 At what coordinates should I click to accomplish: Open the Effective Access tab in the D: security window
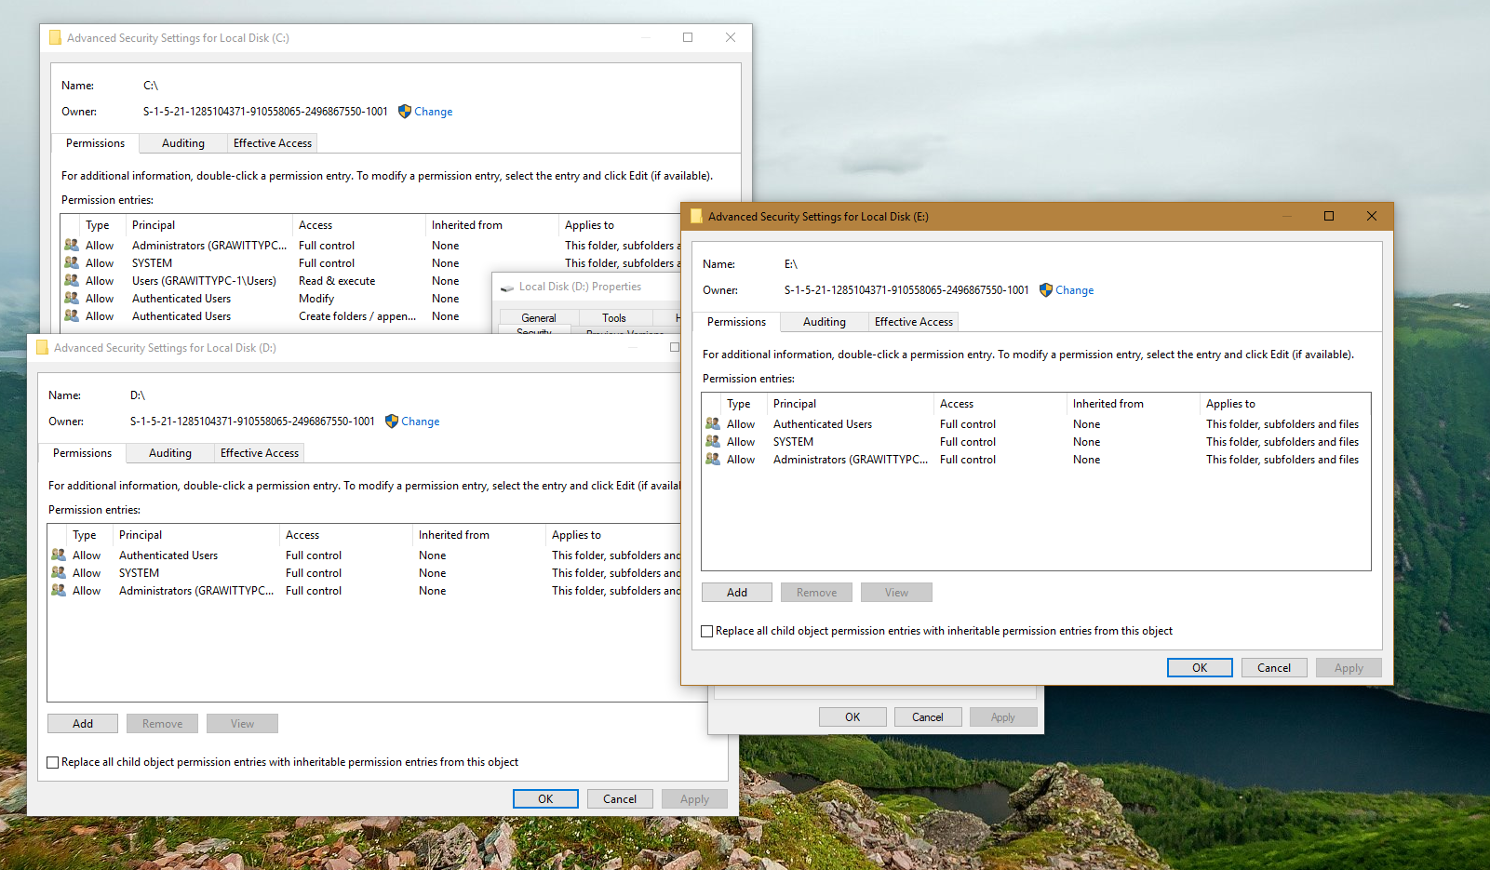[260, 453]
